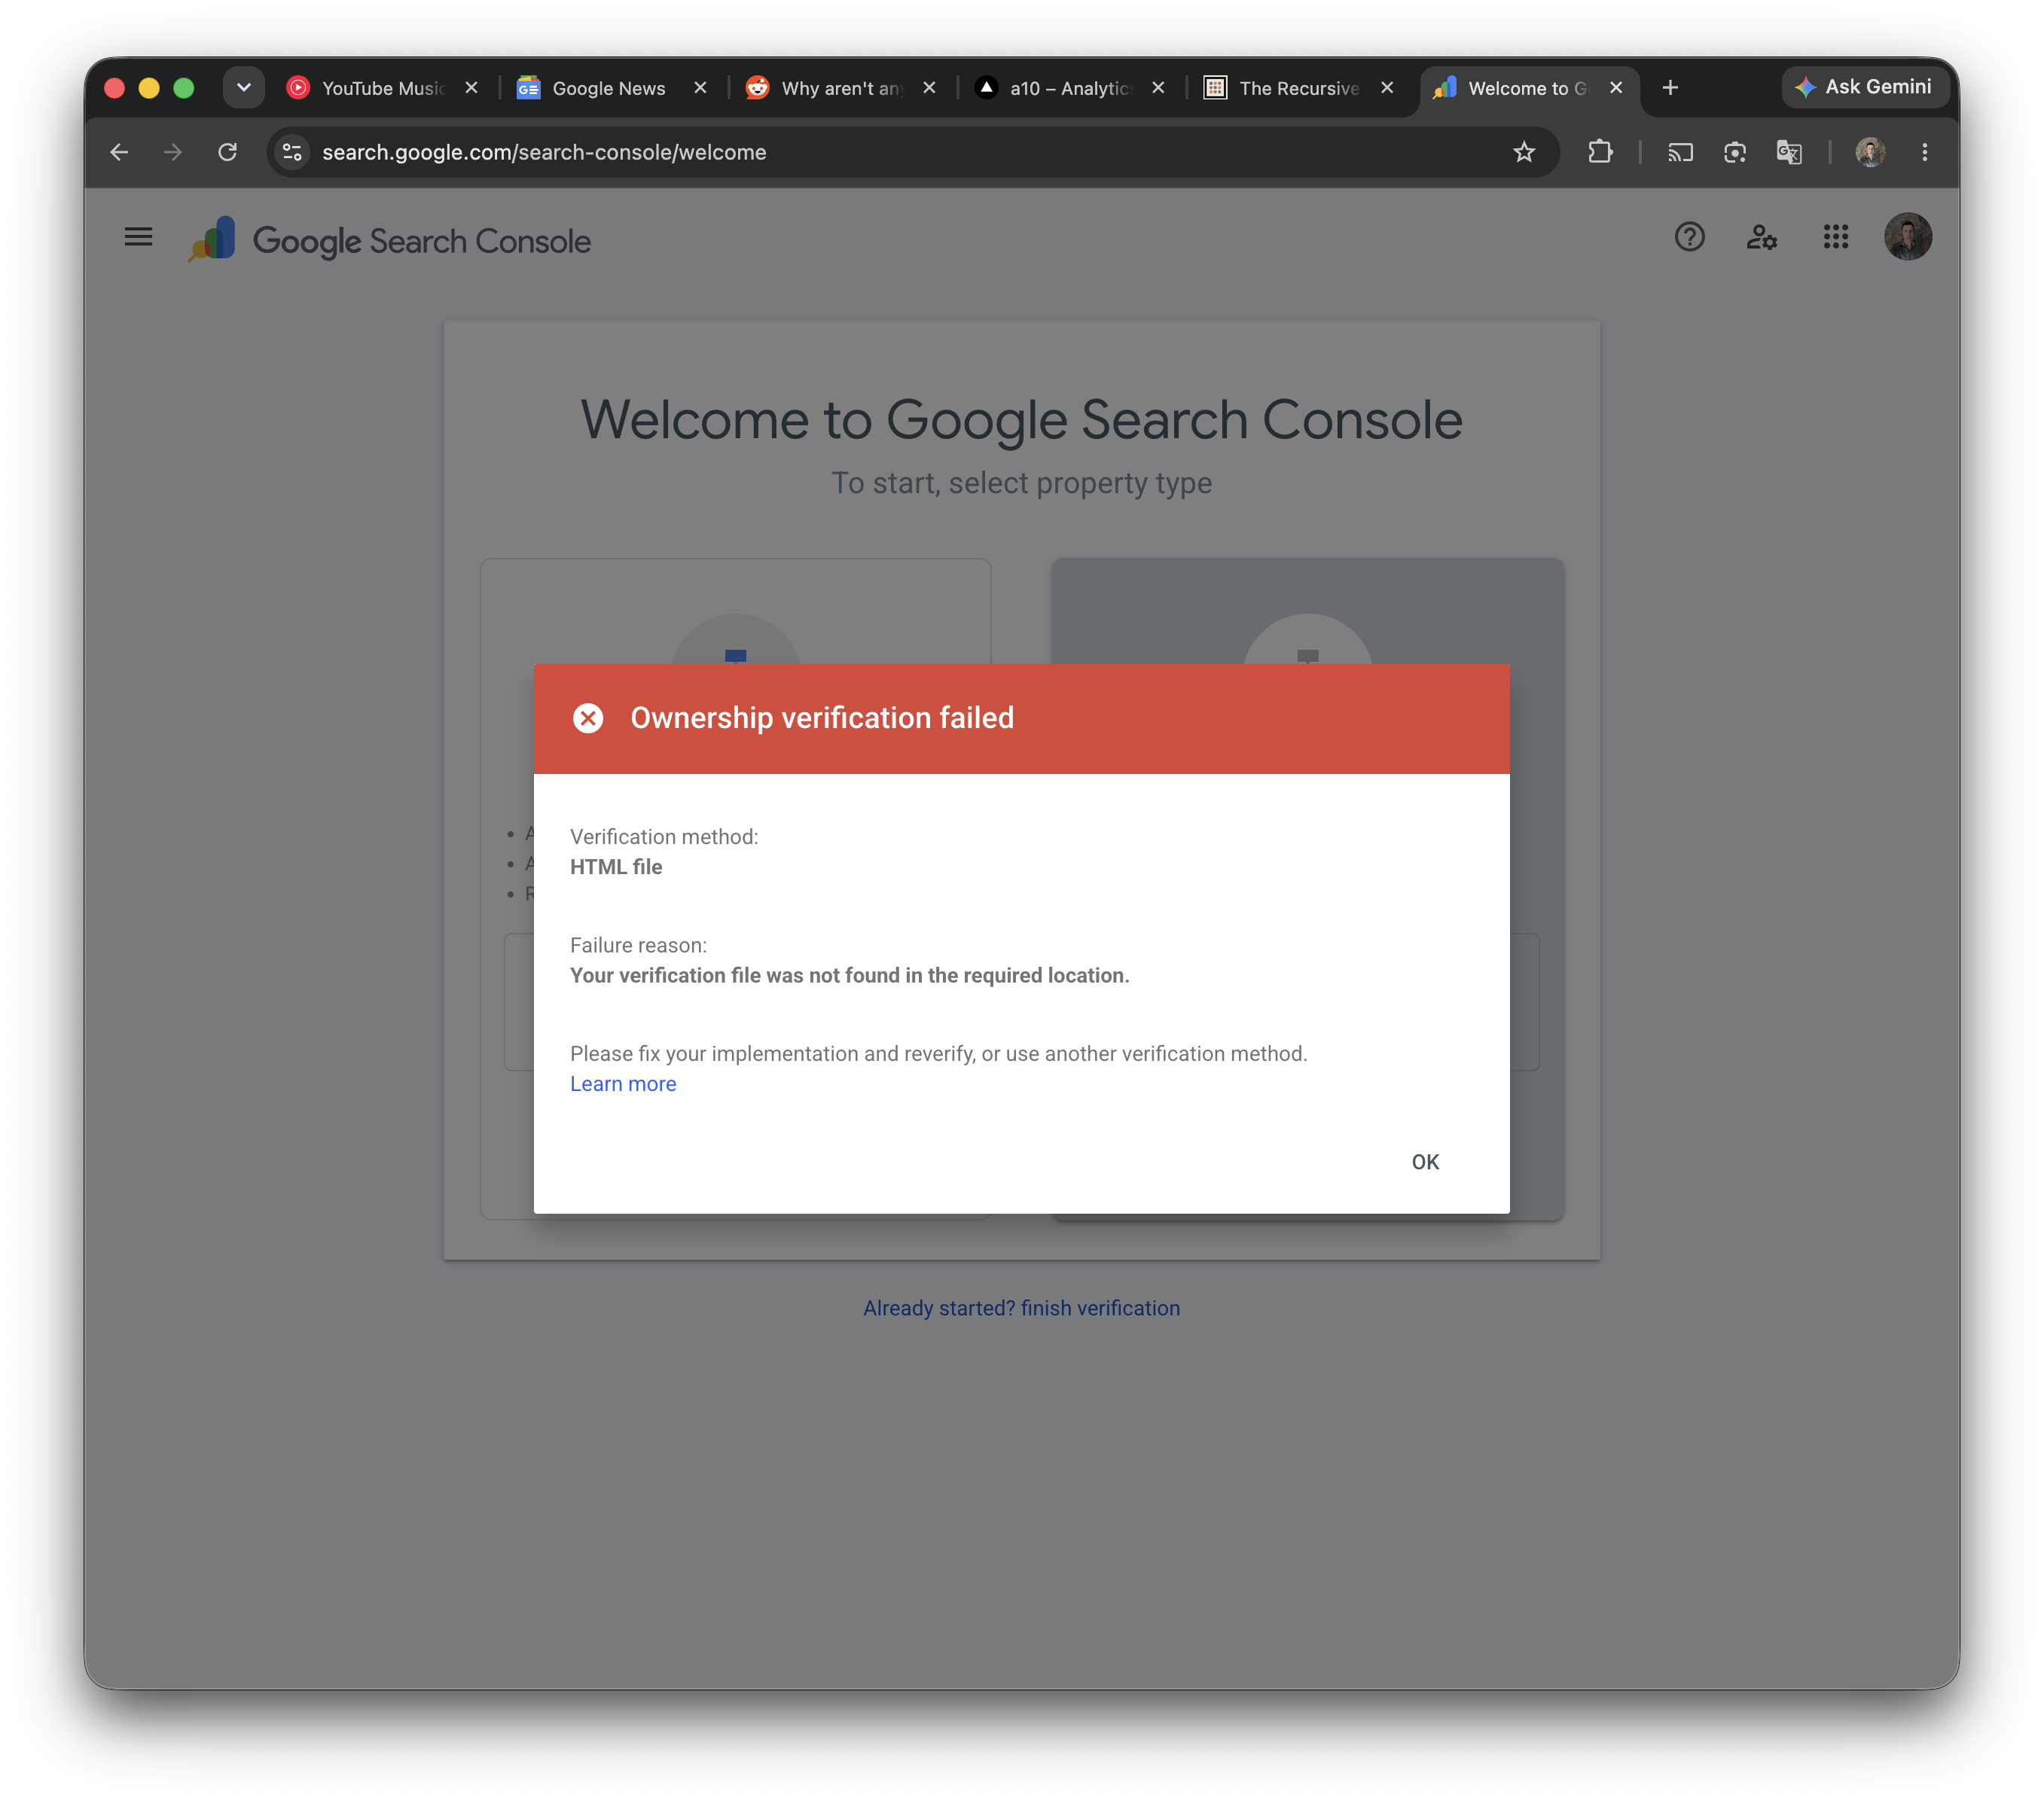The width and height of the screenshot is (2044, 1801).
Task: Click Already started? finish verification link
Action: coord(1021,1308)
